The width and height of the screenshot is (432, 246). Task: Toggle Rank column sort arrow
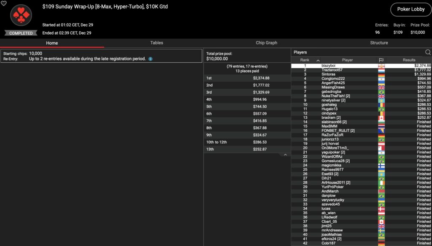point(318,60)
